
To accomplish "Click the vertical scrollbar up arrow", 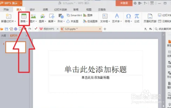I will point(163,35).
